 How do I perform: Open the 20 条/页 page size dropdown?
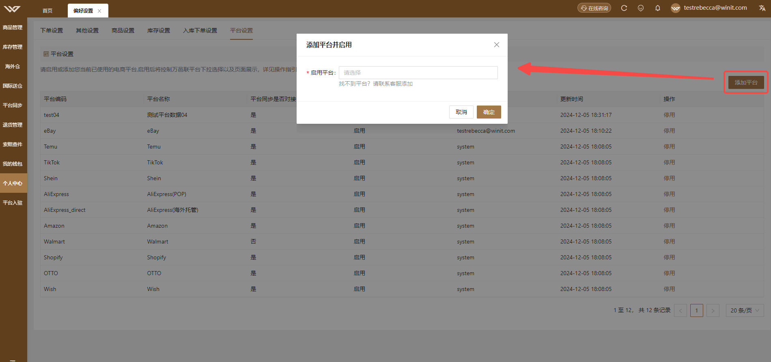click(x=745, y=310)
